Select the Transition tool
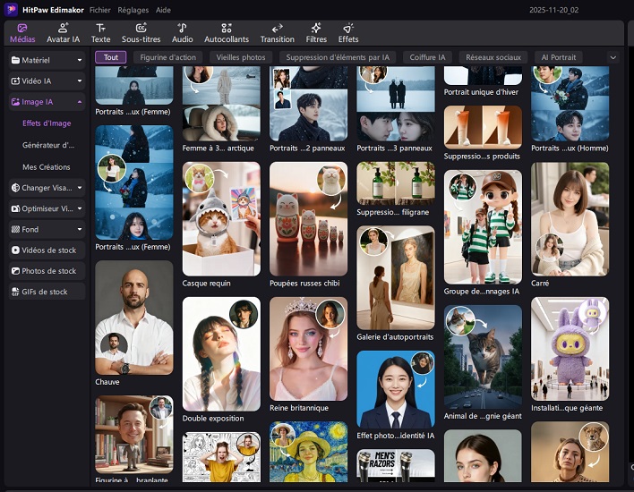The width and height of the screenshot is (634, 492). 277,33
